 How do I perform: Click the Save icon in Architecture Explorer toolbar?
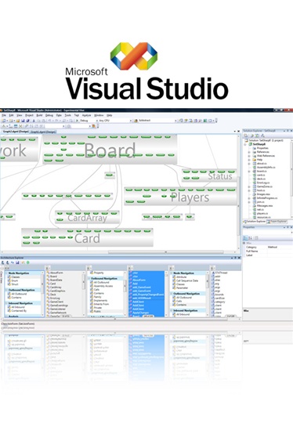click(18, 262)
